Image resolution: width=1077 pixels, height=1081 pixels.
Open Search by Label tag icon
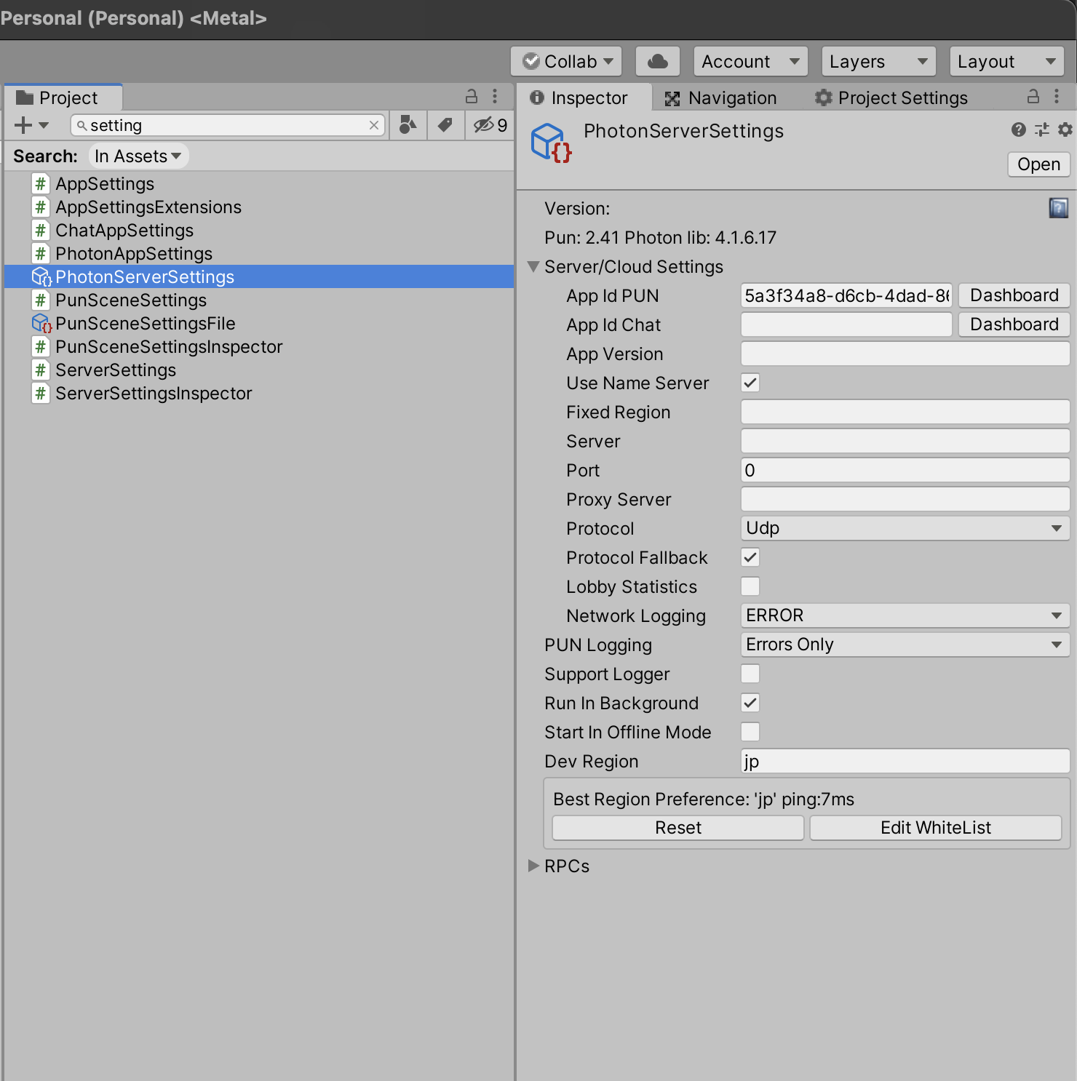point(445,125)
